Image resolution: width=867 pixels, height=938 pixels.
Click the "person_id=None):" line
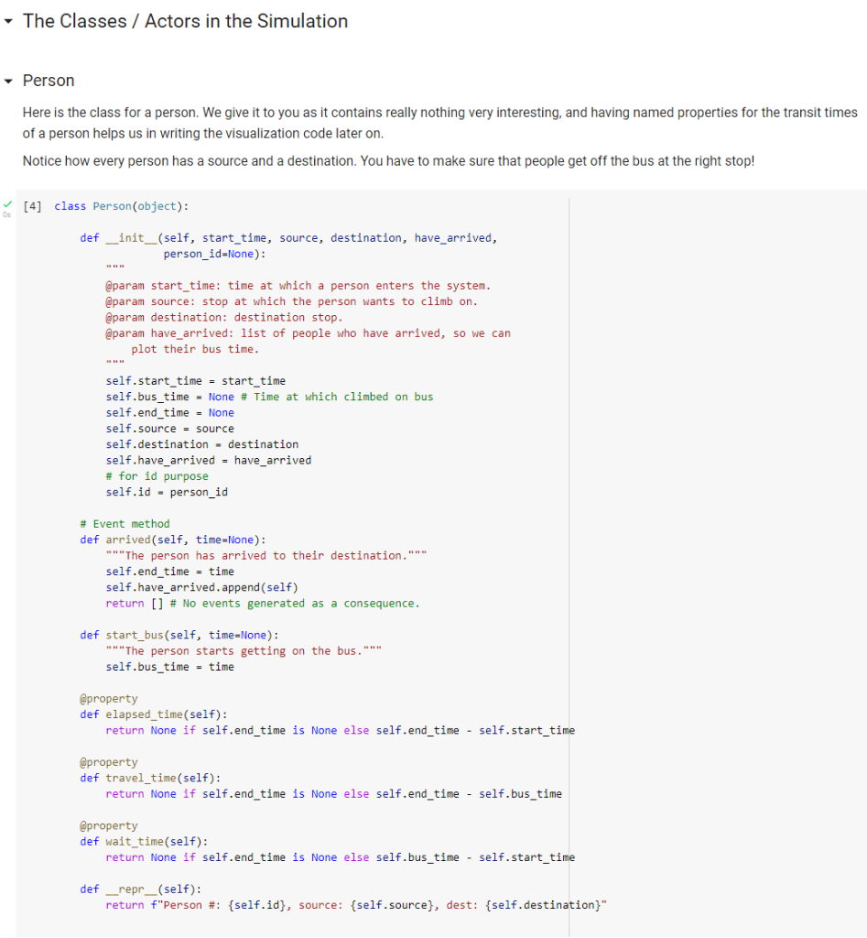(x=214, y=254)
